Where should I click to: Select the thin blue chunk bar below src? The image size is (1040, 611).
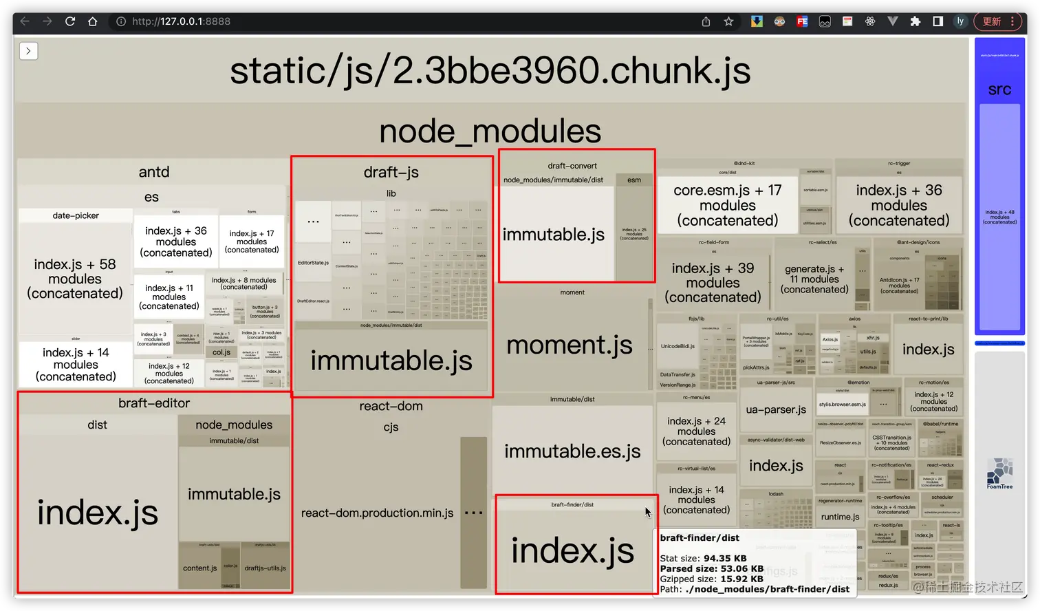tap(999, 343)
